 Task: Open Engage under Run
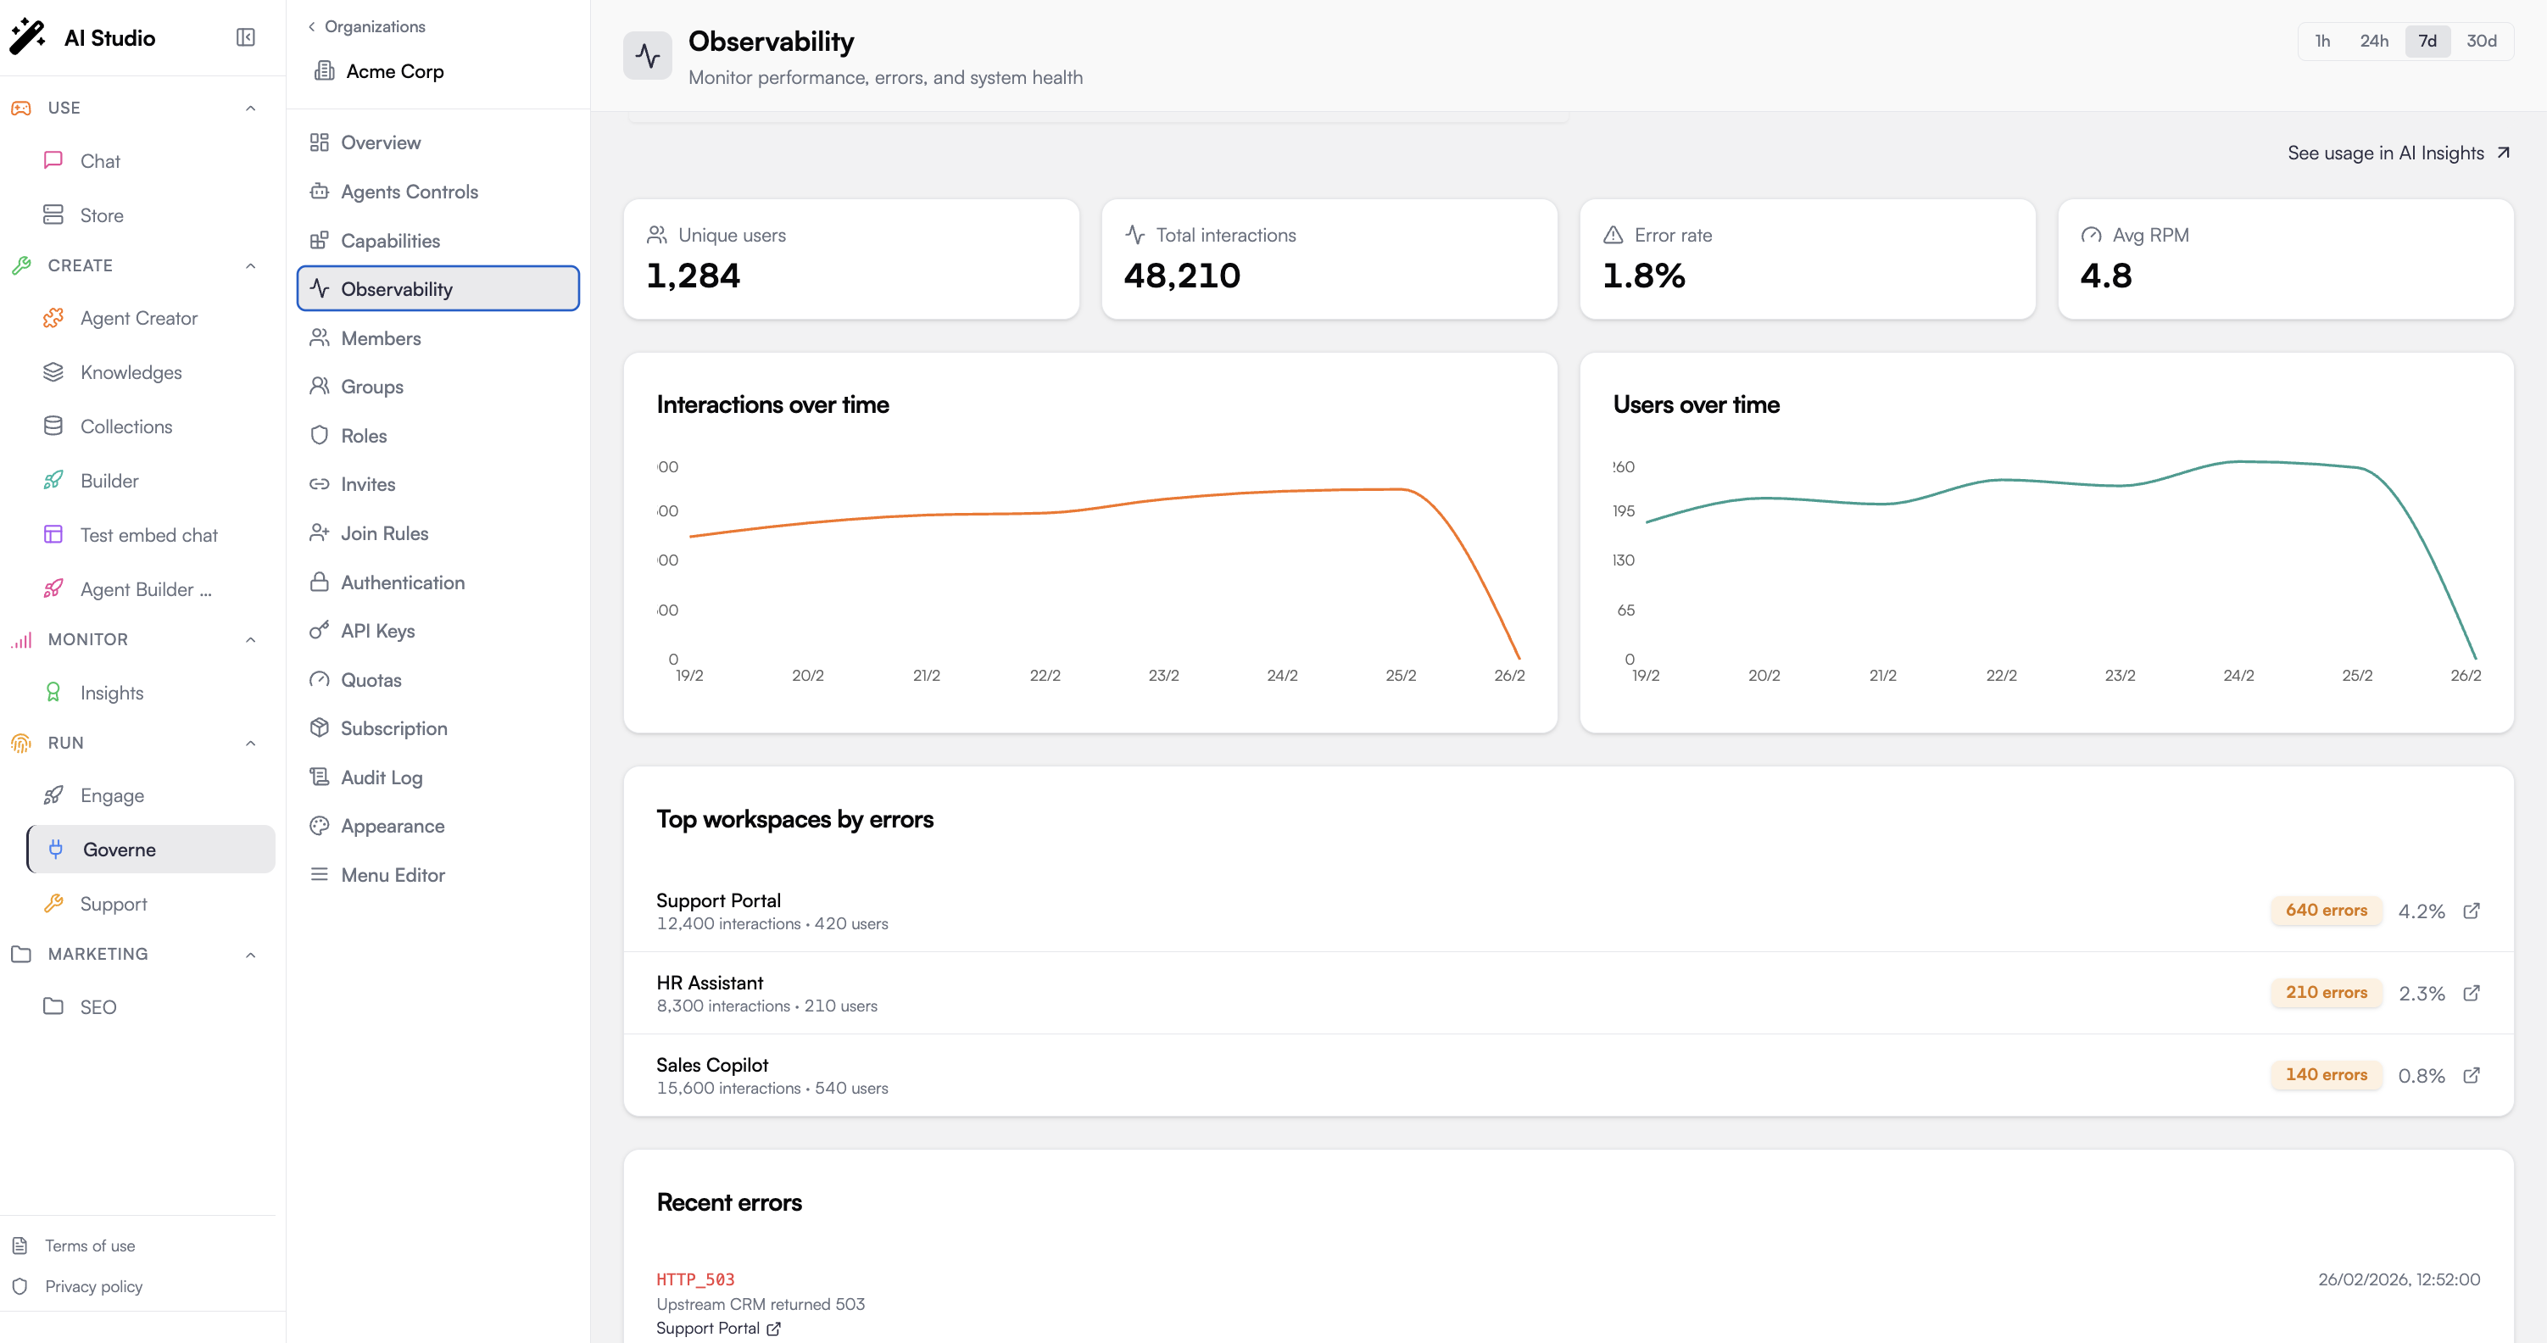point(150,796)
